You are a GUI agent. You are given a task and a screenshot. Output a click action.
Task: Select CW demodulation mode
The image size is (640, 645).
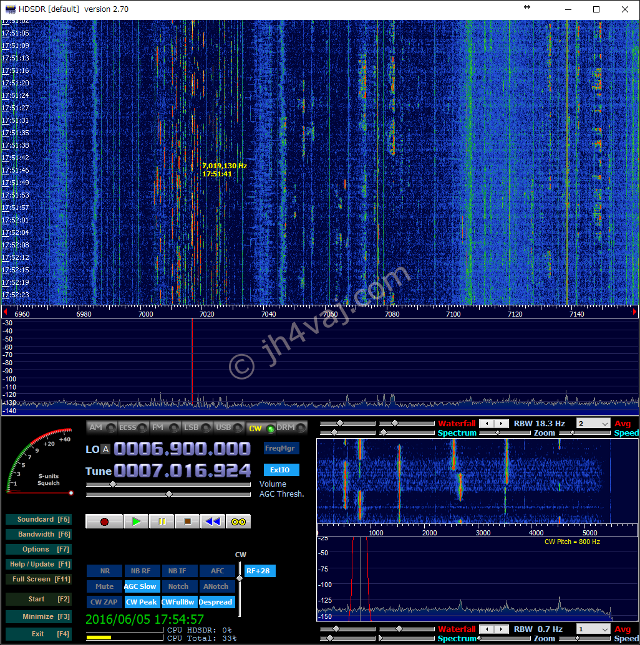coord(261,428)
